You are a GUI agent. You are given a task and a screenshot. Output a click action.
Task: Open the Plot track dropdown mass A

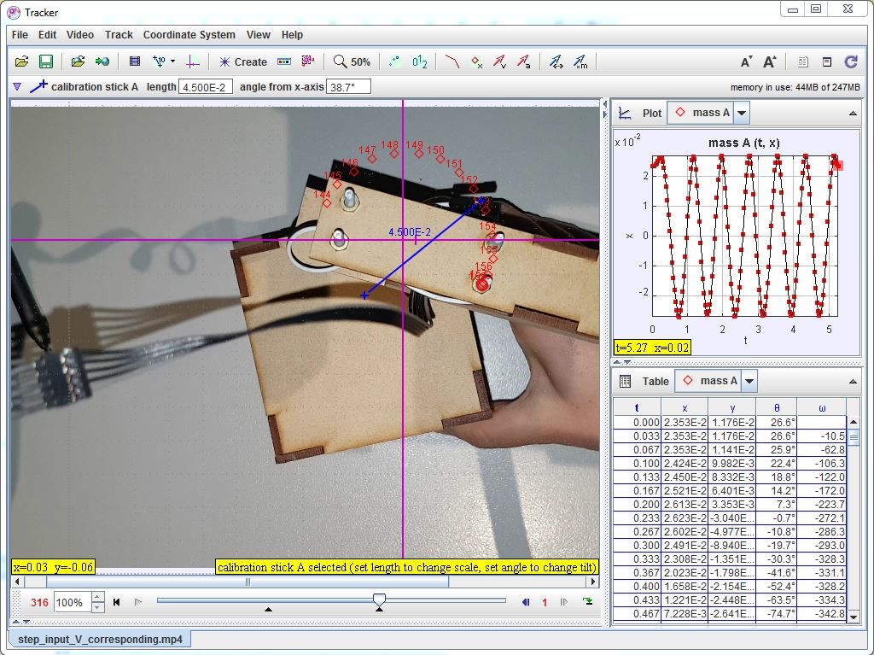pyautogui.click(x=708, y=113)
